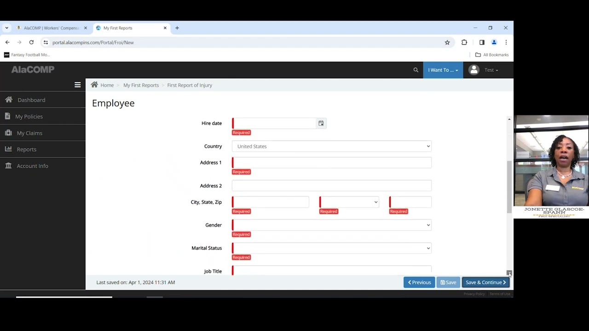Open the browser side panel icon
Viewport: 589px width, 331px height.
[482, 42]
